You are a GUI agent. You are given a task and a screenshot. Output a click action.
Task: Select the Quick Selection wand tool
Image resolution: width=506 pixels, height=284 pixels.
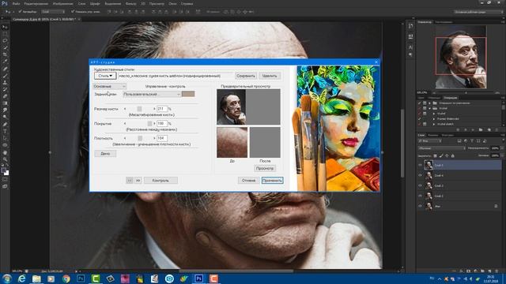click(5, 47)
